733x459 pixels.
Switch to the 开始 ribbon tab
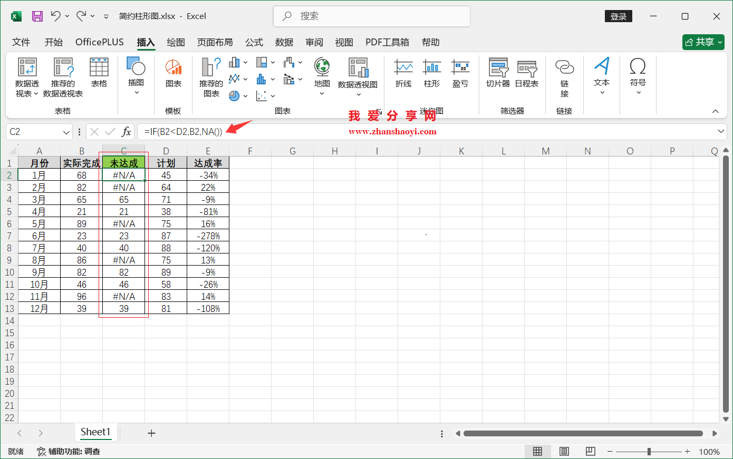click(x=53, y=42)
